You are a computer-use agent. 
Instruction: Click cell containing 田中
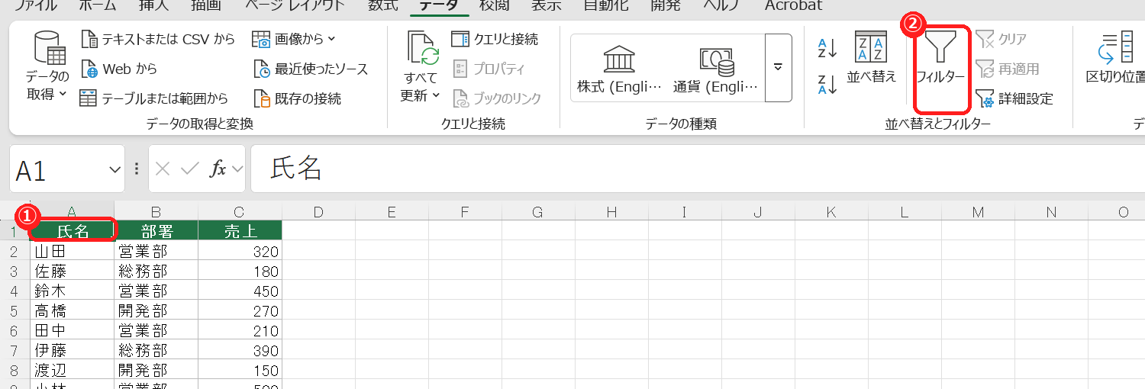click(x=73, y=330)
